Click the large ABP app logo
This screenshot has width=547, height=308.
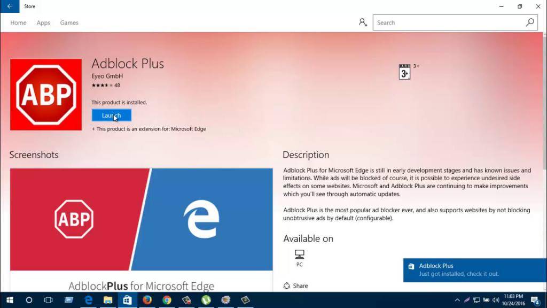pyautogui.click(x=46, y=95)
